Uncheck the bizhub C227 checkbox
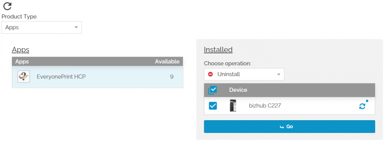The width and height of the screenshot is (384, 142). point(213,106)
